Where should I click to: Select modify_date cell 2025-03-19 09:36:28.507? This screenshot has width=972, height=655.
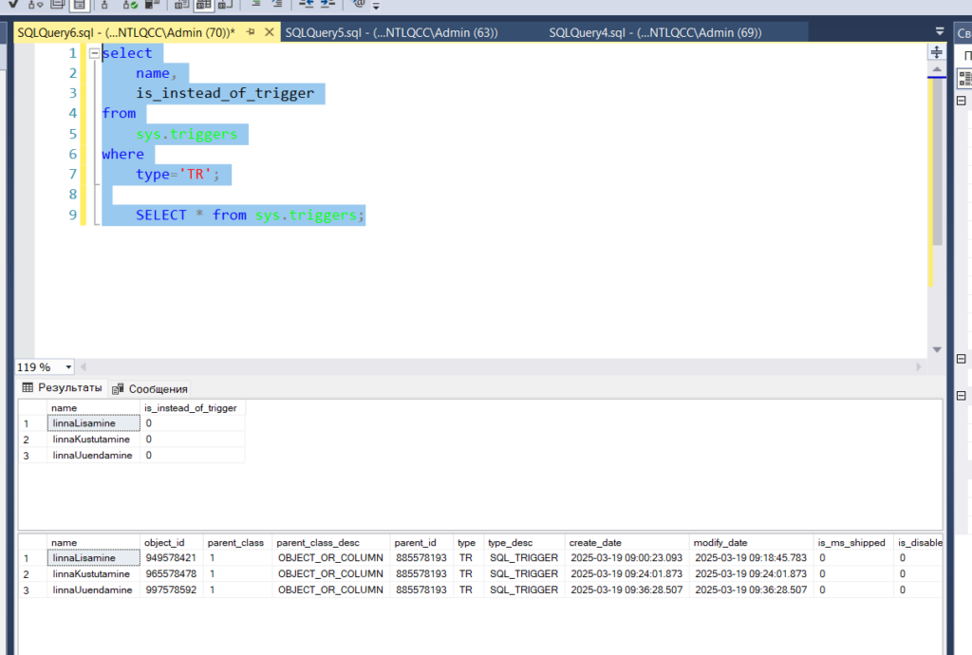click(x=752, y=589)
